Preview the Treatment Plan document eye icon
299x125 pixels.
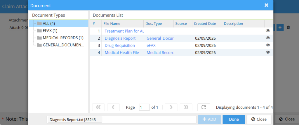coord(267,31)
